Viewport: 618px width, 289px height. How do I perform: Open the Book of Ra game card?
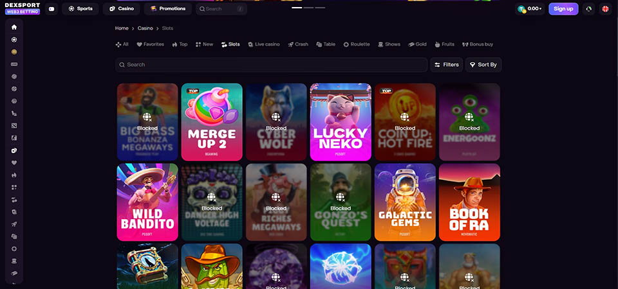469,202
